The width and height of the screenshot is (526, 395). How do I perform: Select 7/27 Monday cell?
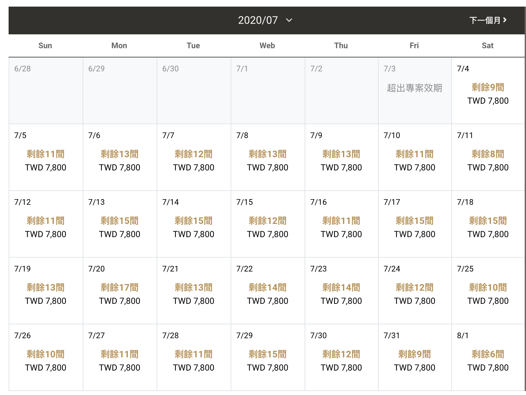pyautogui.click(x=120, y=358)
